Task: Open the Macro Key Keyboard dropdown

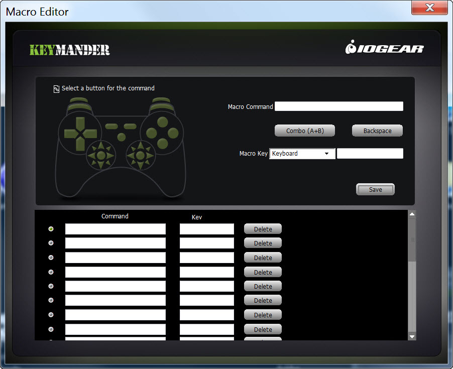Action: pos(302,154)
